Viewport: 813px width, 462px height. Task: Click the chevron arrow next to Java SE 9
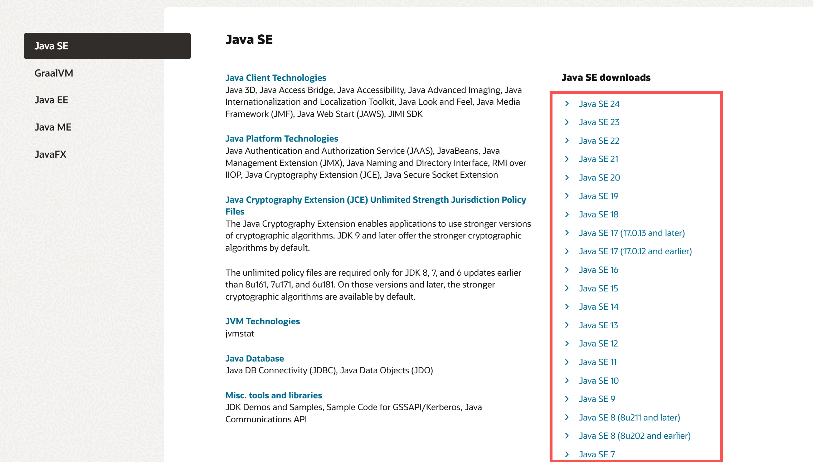point(567,399)
